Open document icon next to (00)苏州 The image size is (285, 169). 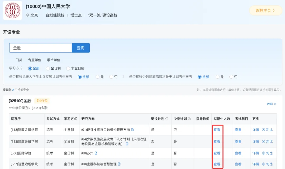[x=96, y=153]
